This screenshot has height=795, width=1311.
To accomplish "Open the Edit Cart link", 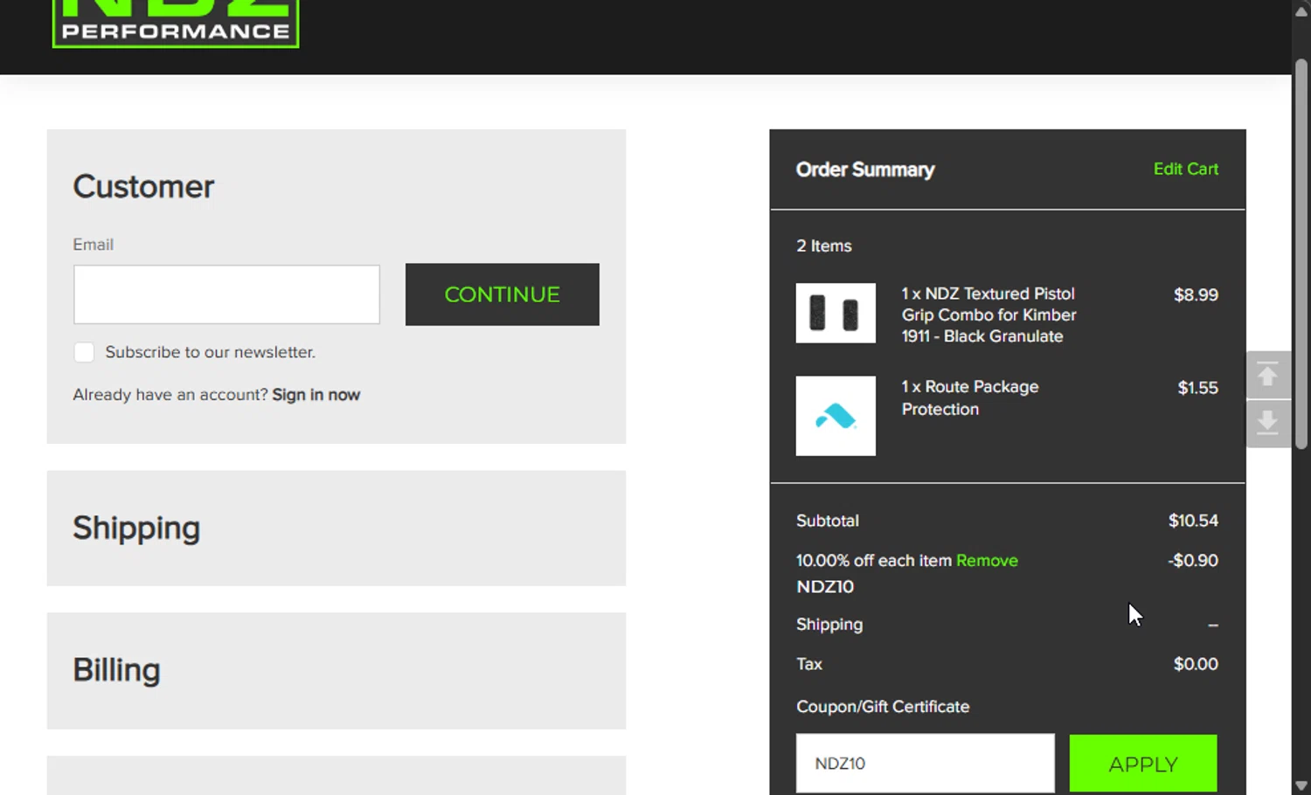I will 1185,169.
